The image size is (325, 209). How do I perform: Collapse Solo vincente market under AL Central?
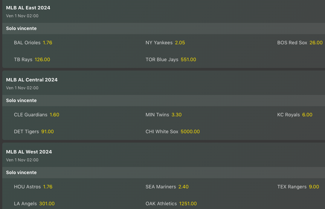[21, 101]
